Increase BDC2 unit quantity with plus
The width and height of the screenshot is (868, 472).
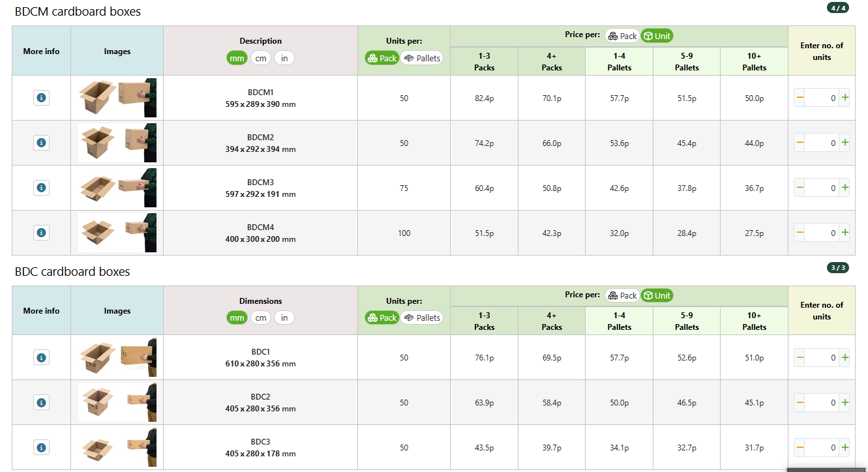pos(845,402)
